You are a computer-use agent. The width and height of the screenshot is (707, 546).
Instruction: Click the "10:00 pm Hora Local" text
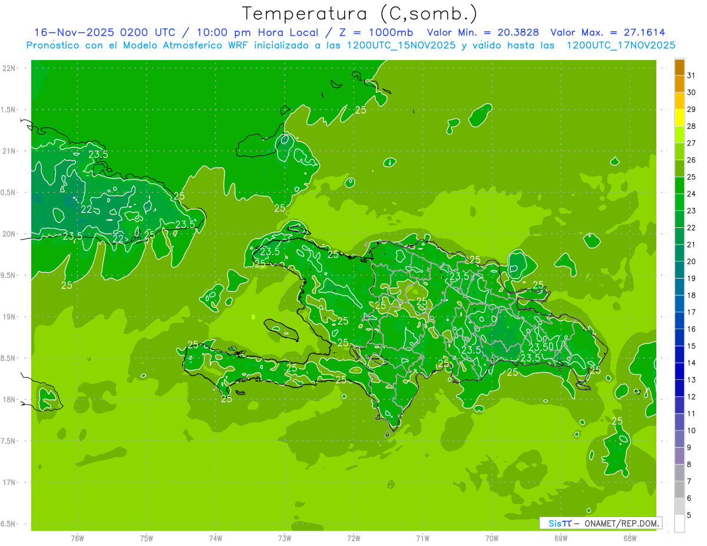[259, 32]
